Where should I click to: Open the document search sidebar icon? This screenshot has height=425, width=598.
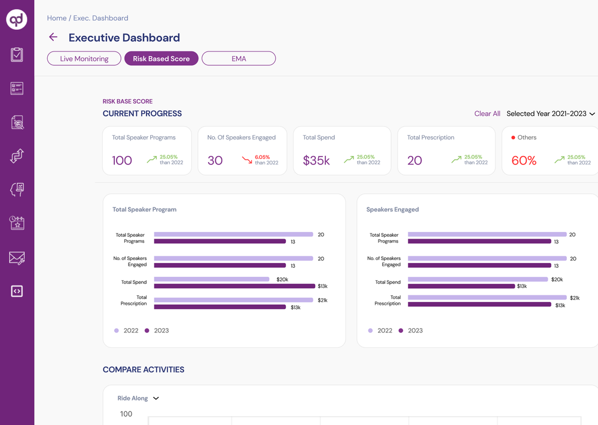[17, 123]
